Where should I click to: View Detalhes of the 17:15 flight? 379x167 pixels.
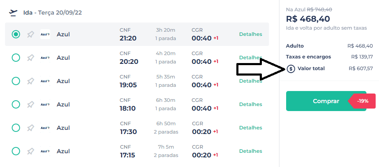click(x=251, y=151)
